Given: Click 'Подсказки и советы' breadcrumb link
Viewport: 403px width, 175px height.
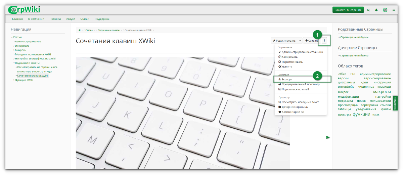Looking at the screenshot, I should point(108,31).
